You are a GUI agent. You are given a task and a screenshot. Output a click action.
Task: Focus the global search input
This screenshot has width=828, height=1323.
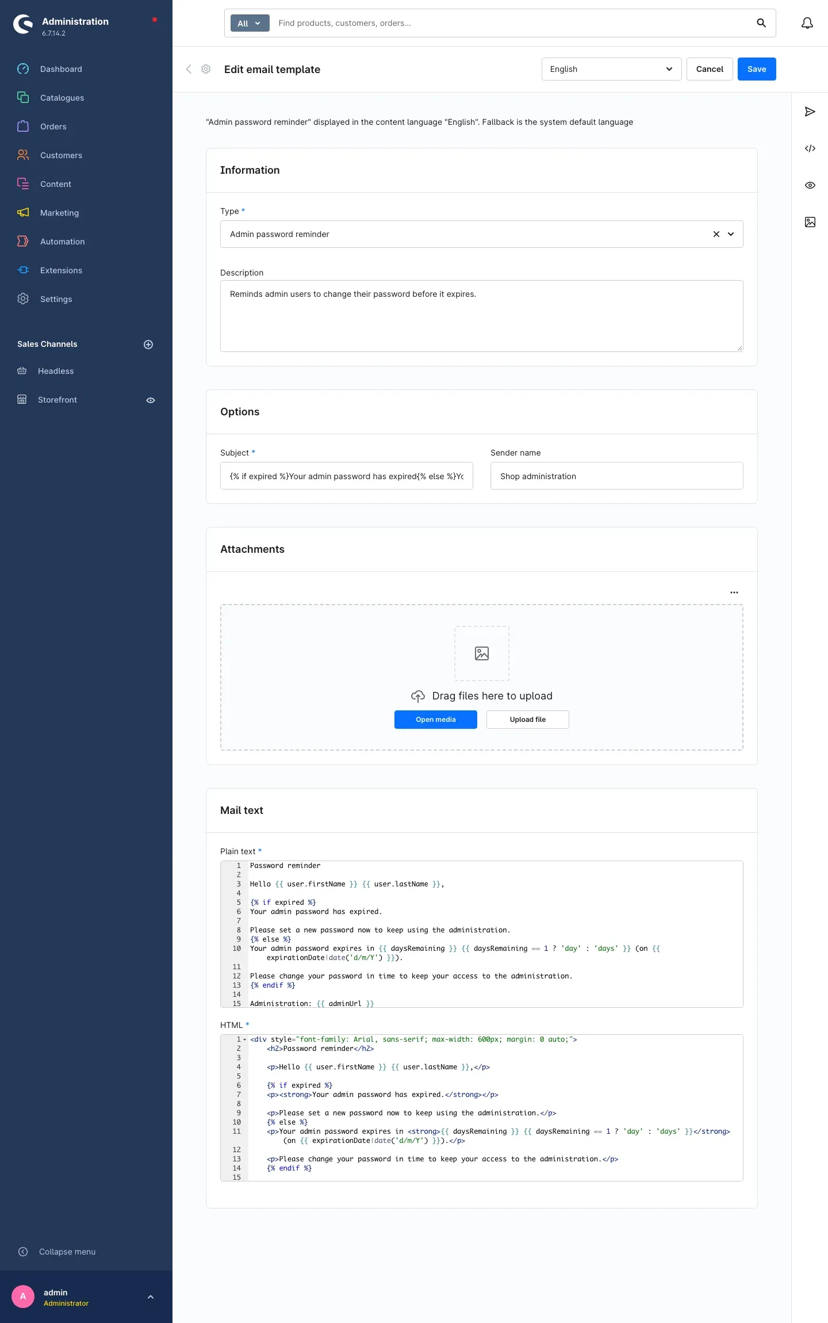[x=512, y=23]
